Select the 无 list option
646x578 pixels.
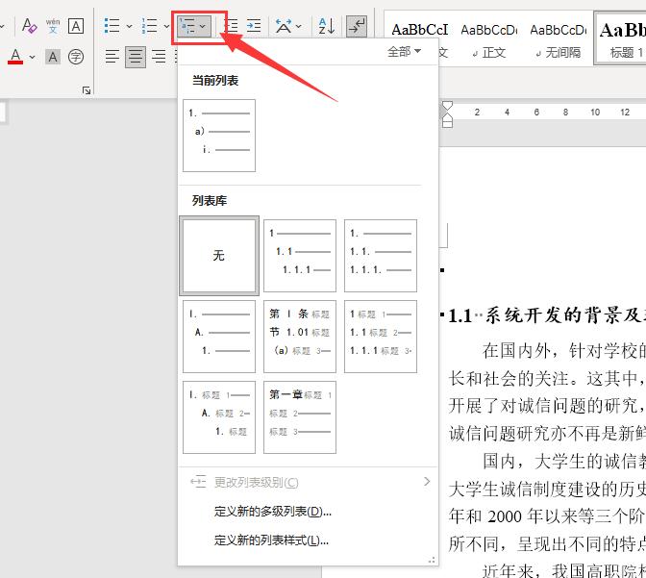[219, 256]
